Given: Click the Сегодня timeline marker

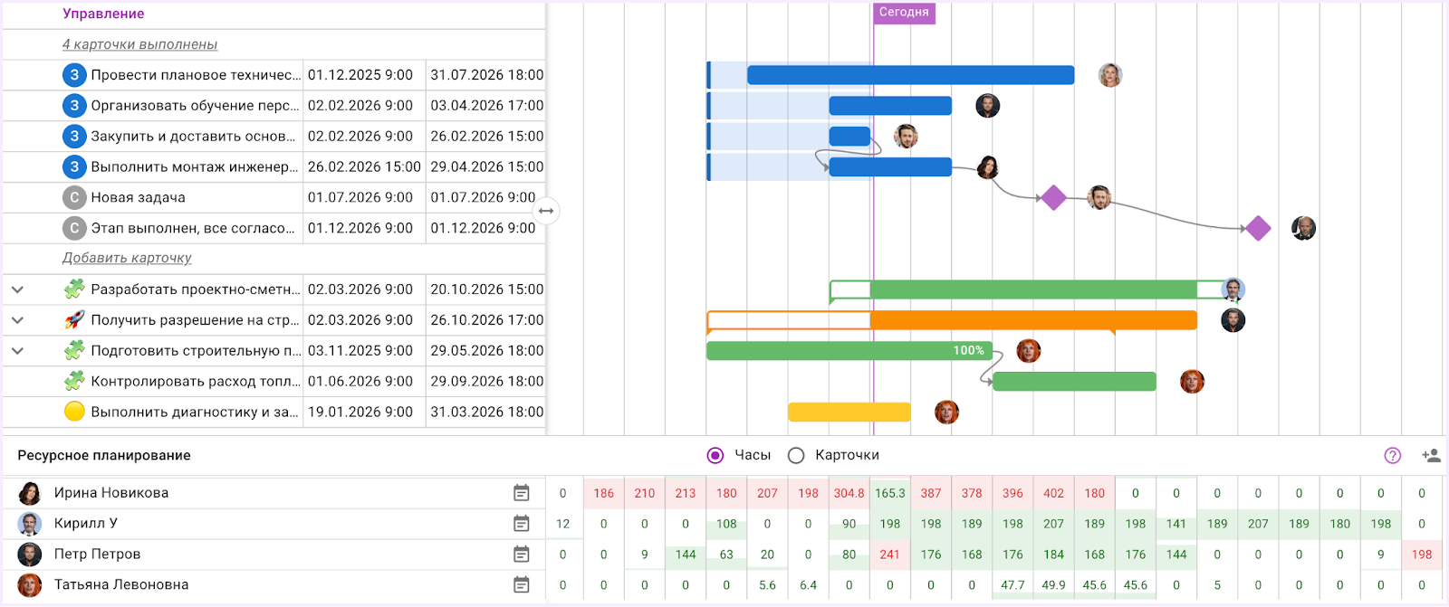Looking at the screenshot, I should (903, 13).
